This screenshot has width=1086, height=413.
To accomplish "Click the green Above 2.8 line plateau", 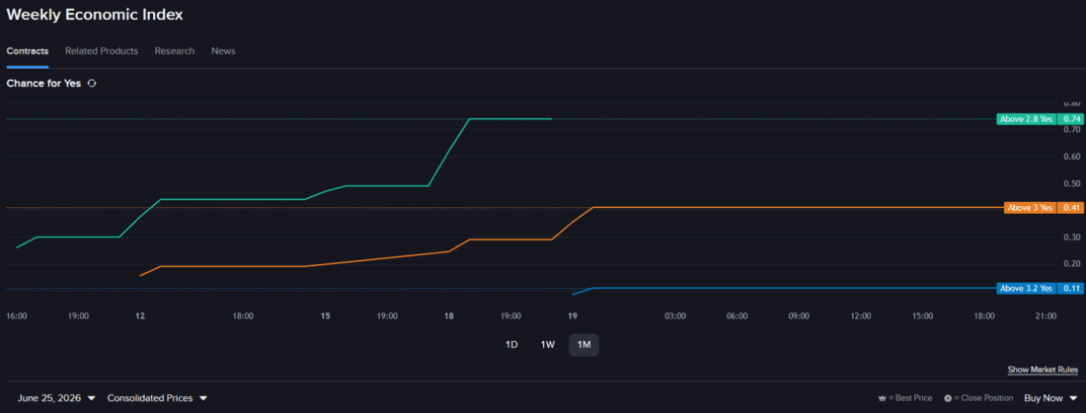I will [x=509, y=119].
